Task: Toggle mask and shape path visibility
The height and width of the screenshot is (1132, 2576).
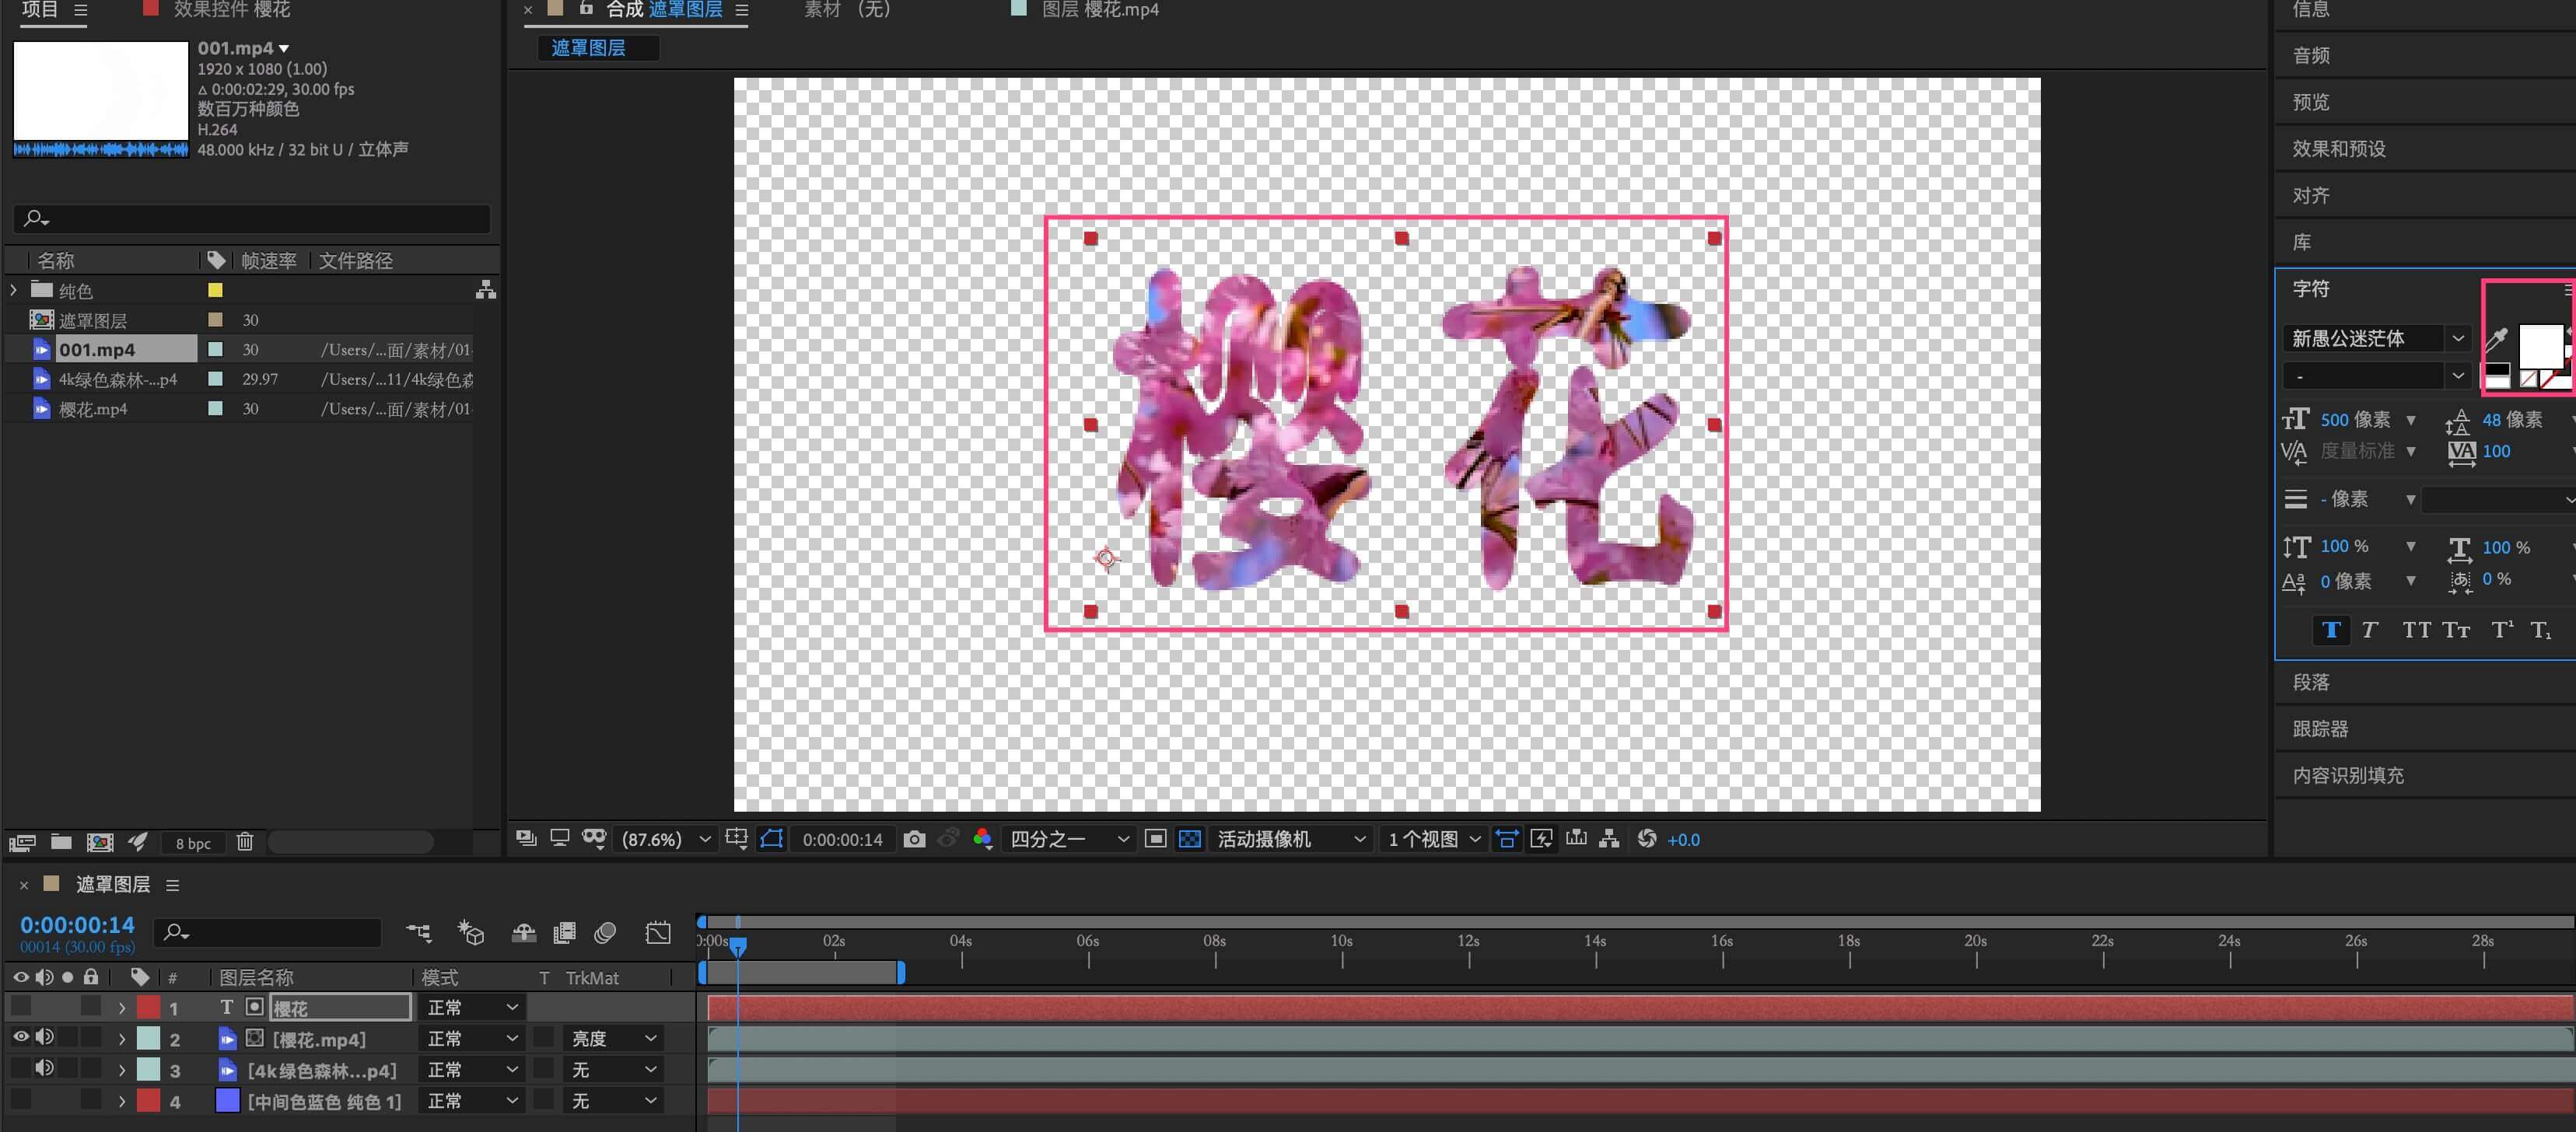Action: coord(771,839)
